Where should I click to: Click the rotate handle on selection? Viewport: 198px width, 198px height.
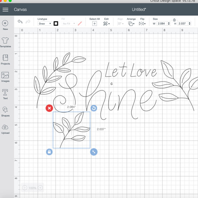[x=94, y=108]
